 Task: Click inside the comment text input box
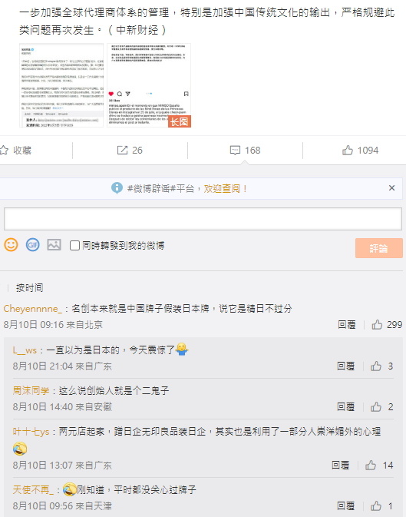[203, 219]
